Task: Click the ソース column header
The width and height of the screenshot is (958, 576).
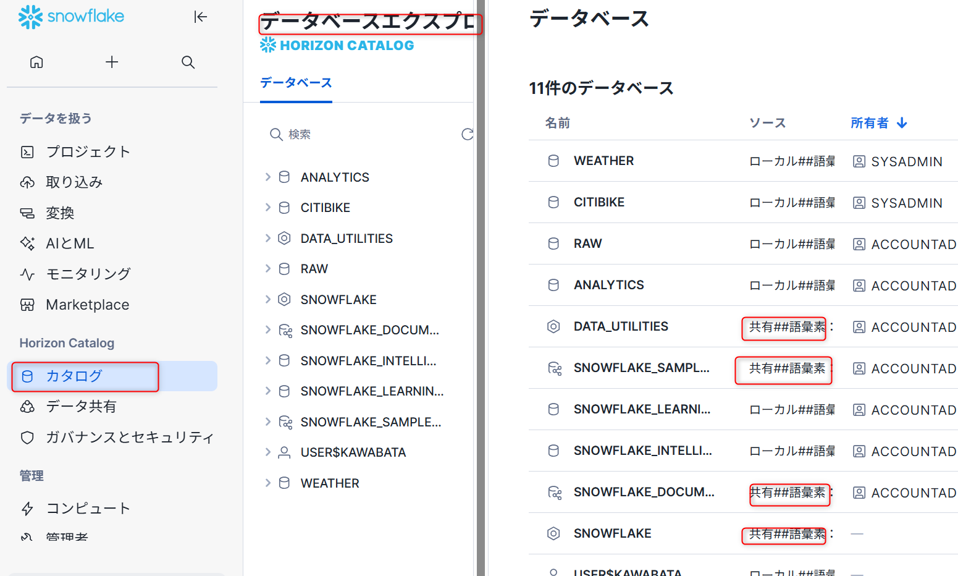Action: click(767, 123)
